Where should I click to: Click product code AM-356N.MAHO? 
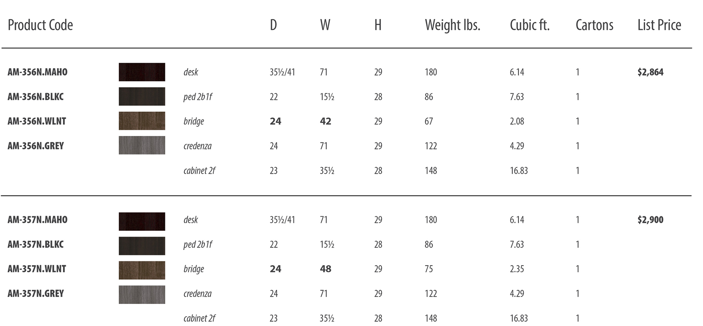[37, 72]
